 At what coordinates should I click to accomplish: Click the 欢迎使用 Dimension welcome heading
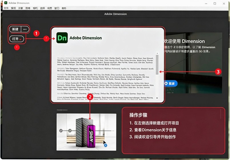pos(184,41)
